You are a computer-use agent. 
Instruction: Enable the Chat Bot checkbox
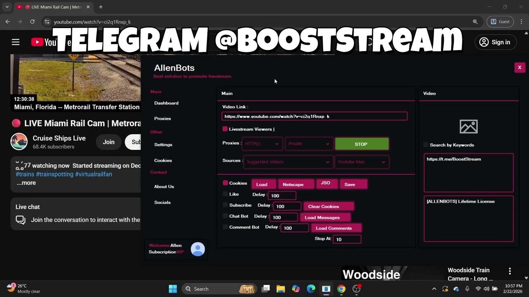point(225,216)
